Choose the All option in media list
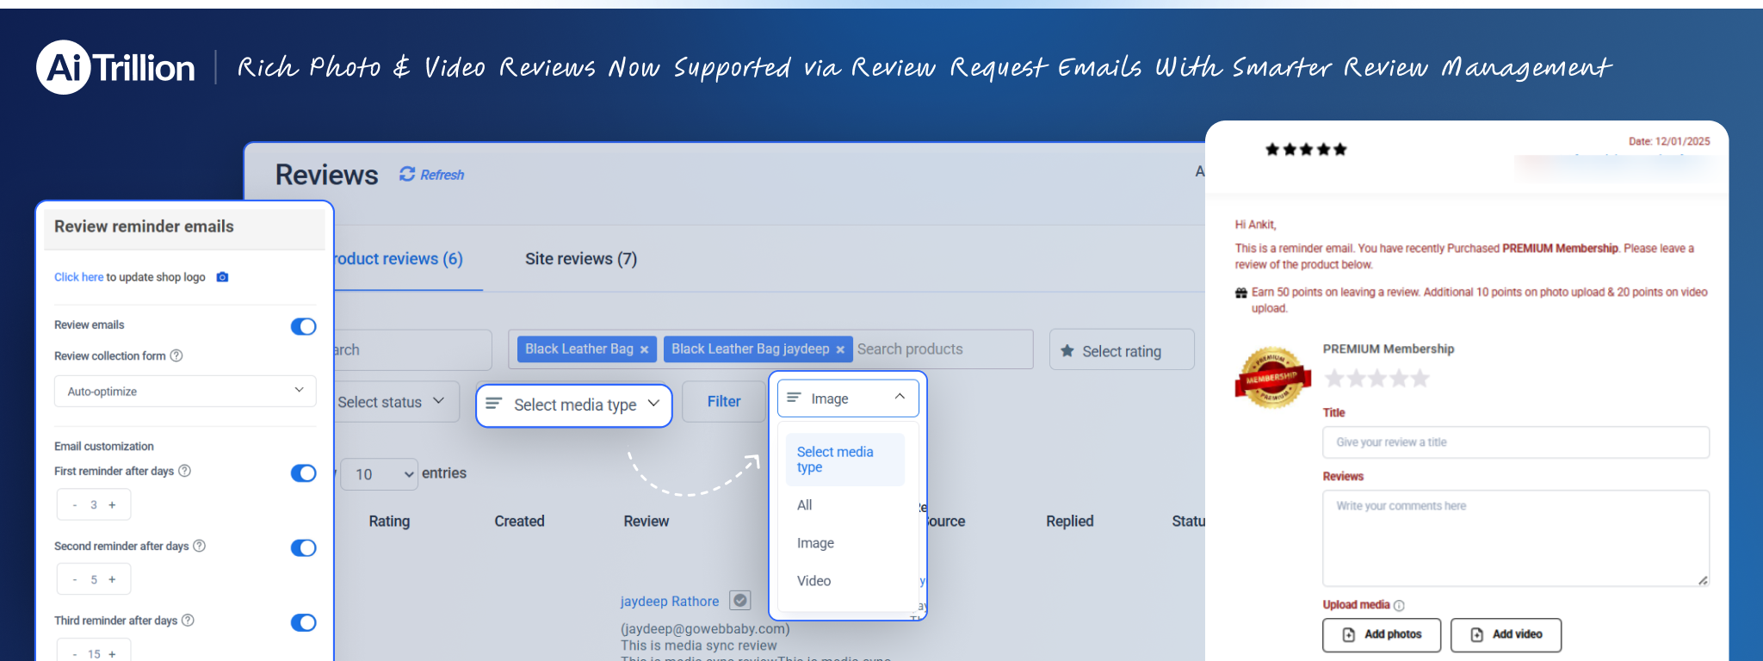Viewport: 1763px width, 661px height. click(805, 505)
